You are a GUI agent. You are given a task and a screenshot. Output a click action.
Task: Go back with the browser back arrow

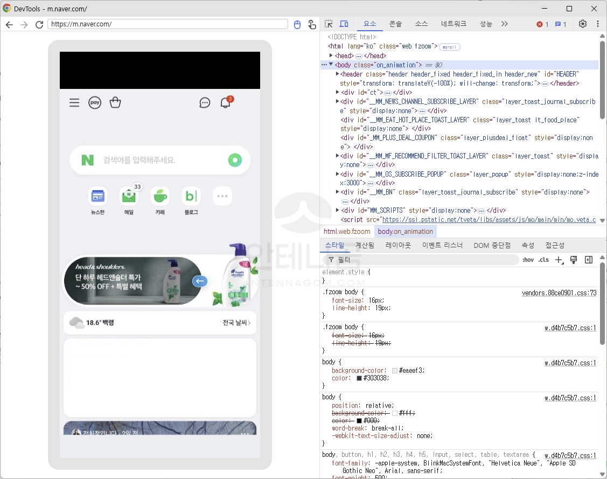pos(9,24)
